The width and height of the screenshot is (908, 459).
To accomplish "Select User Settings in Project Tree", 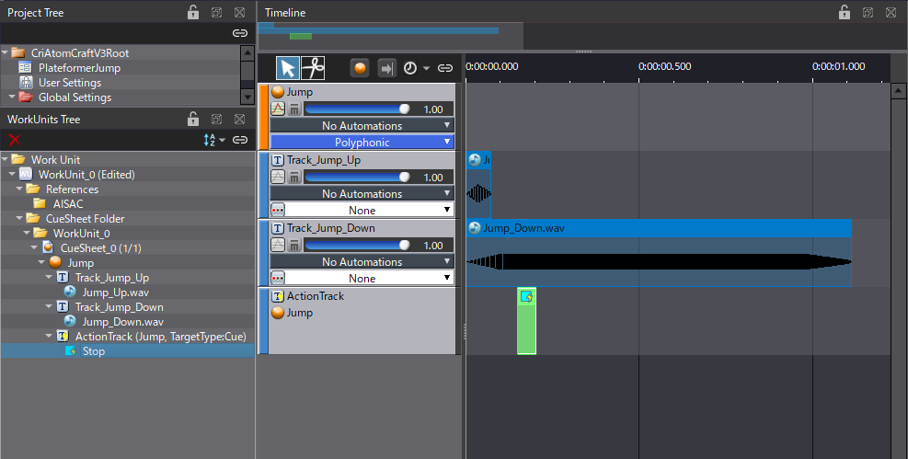I will (70, 83).
